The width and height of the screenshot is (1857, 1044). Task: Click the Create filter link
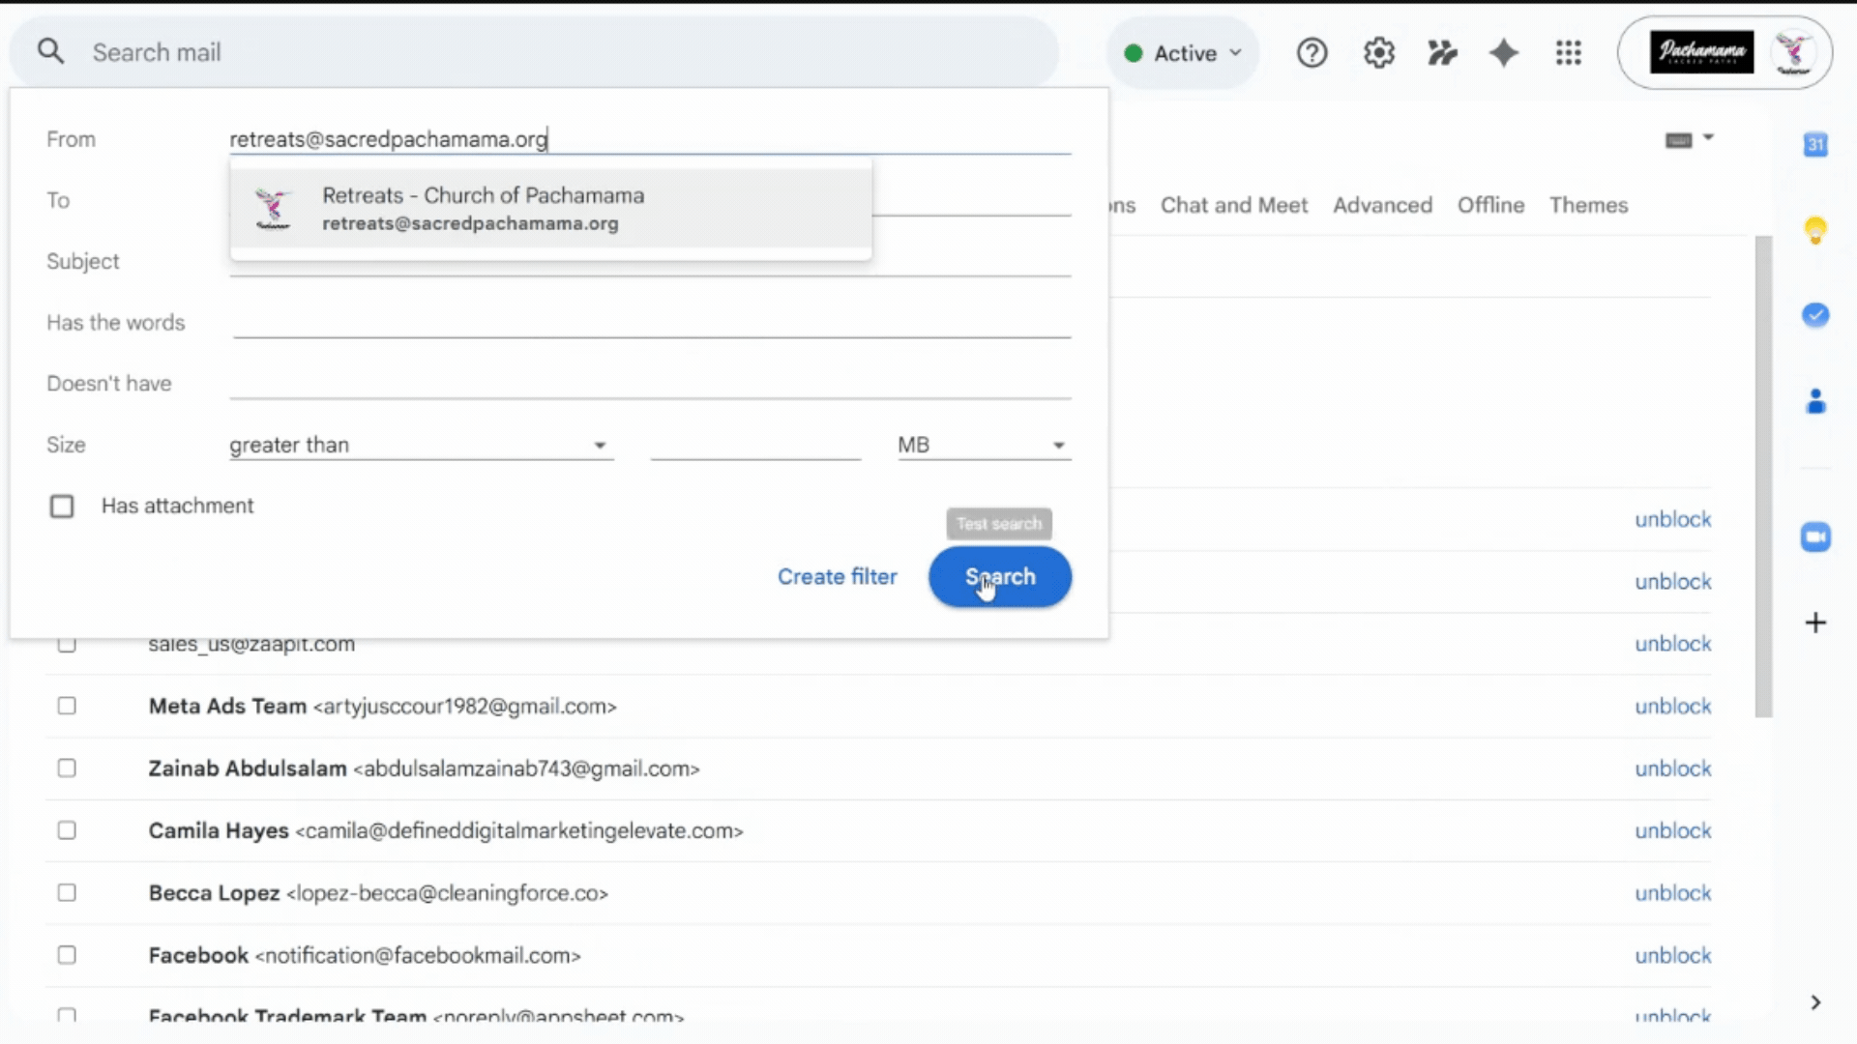pos(837,577)
